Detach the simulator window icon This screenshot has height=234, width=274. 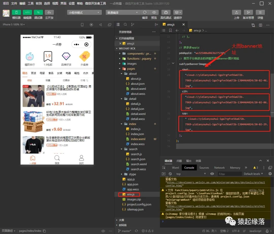point(110,25)
